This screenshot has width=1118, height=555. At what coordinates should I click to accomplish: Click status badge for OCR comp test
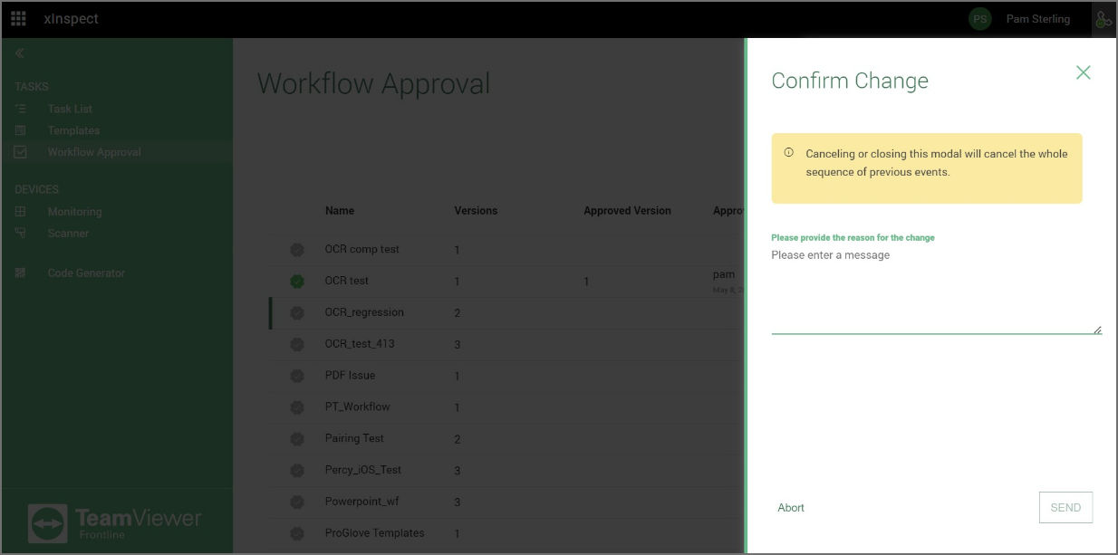point(297,250)
